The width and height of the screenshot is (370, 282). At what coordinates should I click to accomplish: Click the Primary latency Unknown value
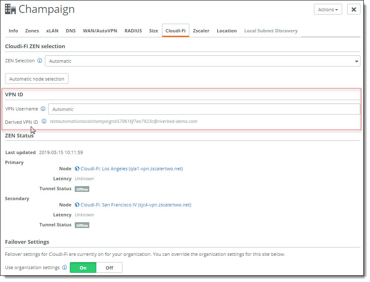[84, 179]
